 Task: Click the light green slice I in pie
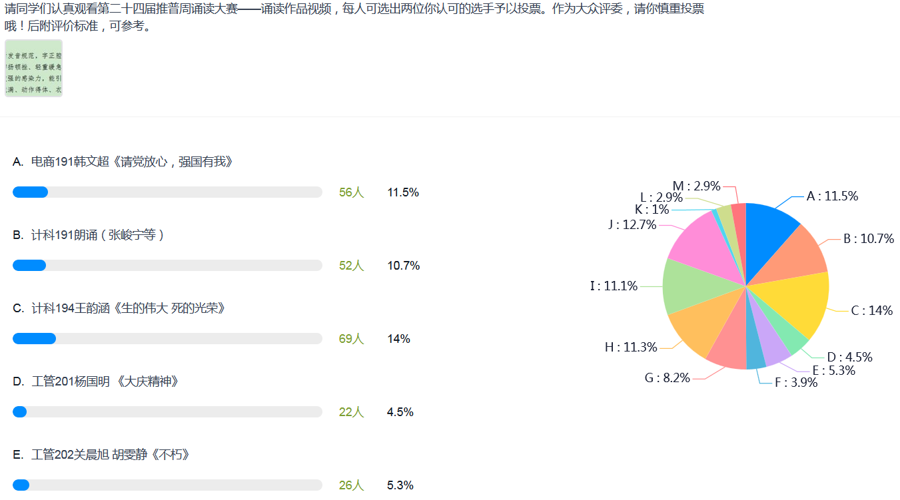pos(691,288)
